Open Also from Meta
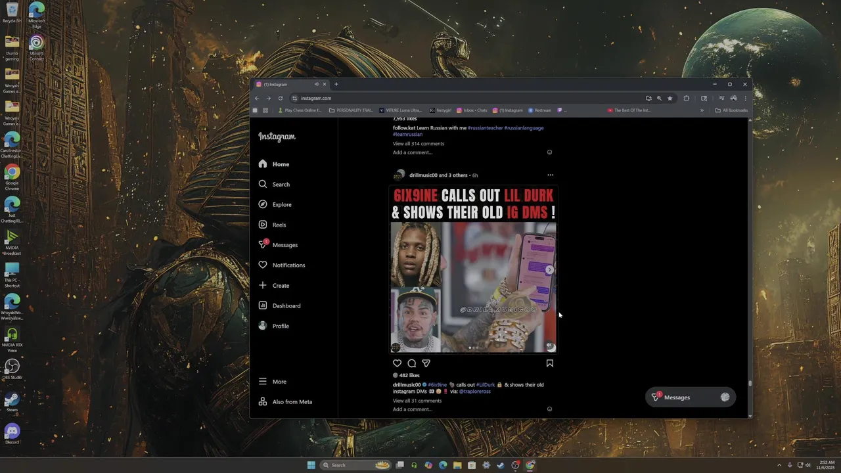841x473 pixels. tap(285, 402)
